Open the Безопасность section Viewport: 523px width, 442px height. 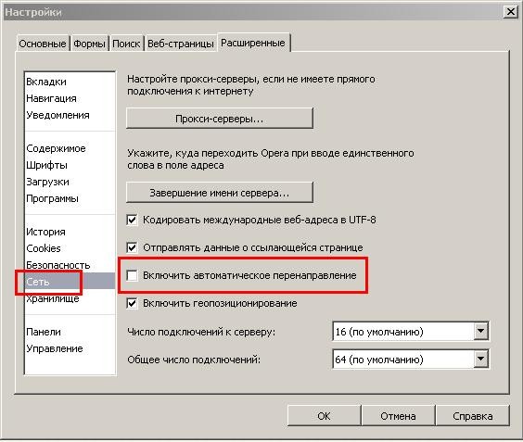point(58,265)
